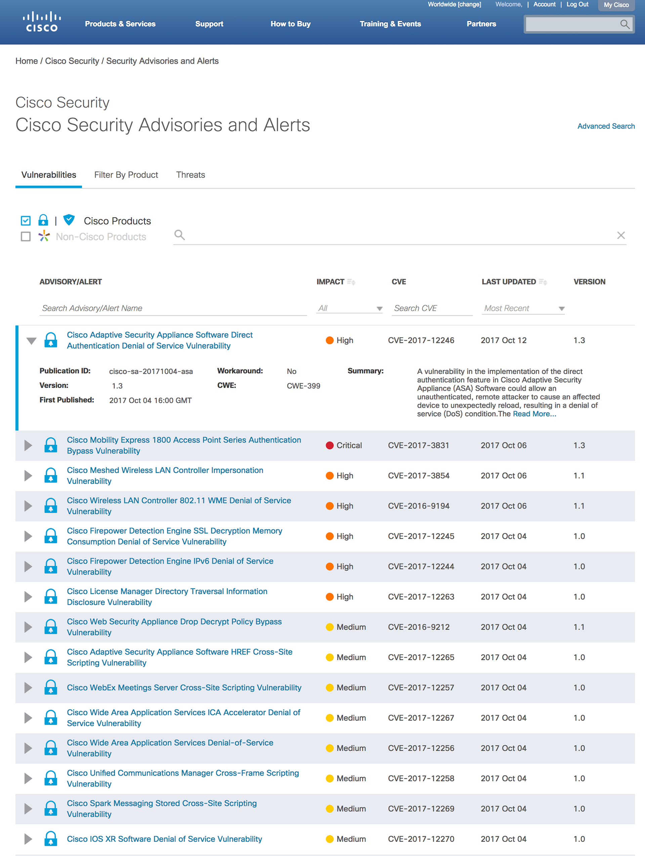The image size is (645, 856).
Task: Expand the Firepower SSL Decryption Memory row
Action: (x=28, y=536)
